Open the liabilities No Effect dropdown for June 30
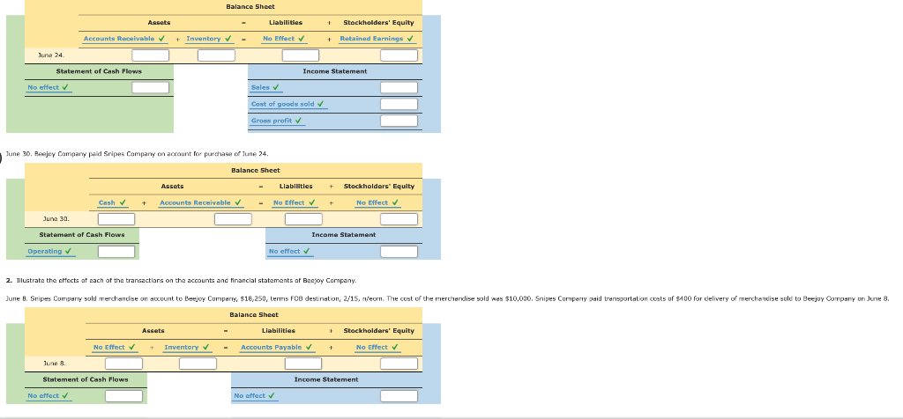This screenshot has height=419, width=903. (295, 202)
